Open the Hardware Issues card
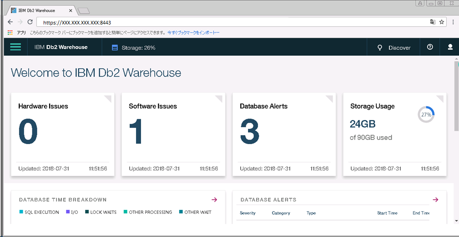Image resolution: width=459 pixels, height=237 pixels. point(63,135)
